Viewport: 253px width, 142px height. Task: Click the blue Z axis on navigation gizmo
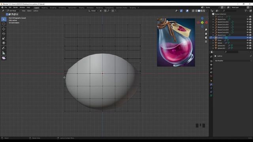[202, 19]
